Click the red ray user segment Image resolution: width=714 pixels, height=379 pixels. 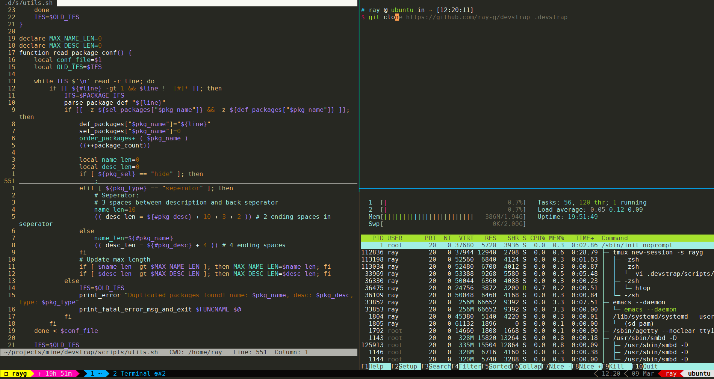click(671, 374)
